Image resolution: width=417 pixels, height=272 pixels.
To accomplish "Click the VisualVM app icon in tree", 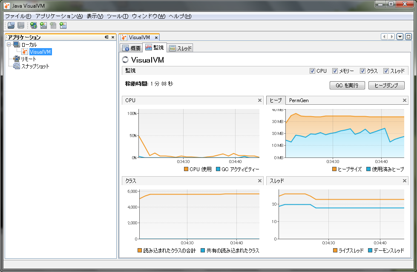I will [x=24, y=52].
